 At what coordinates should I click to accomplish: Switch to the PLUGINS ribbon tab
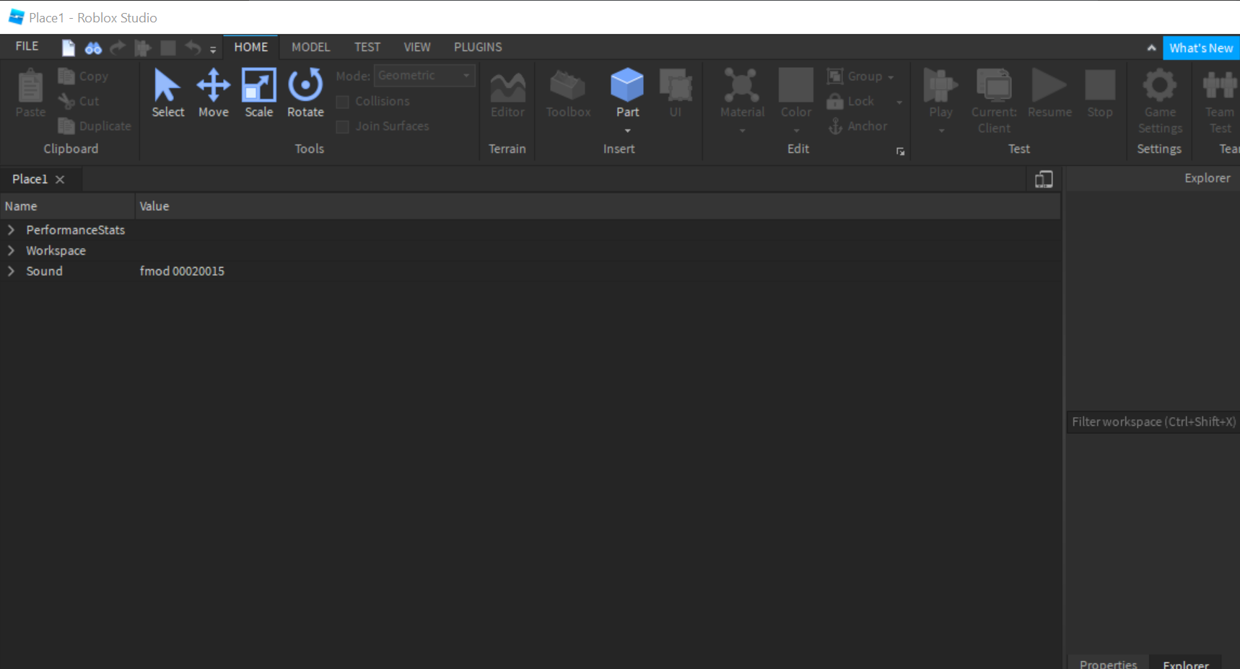tap(478, 47)
